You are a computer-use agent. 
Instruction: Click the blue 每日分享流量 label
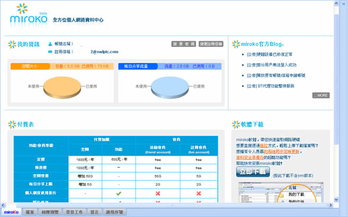[x=138, y=66]
